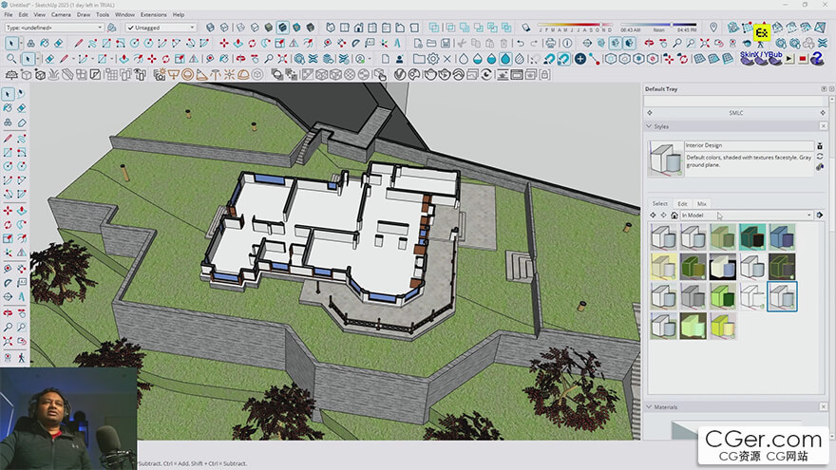Open the Extensions menu
Screen dimensions: 836x470
tap(154, 14)
